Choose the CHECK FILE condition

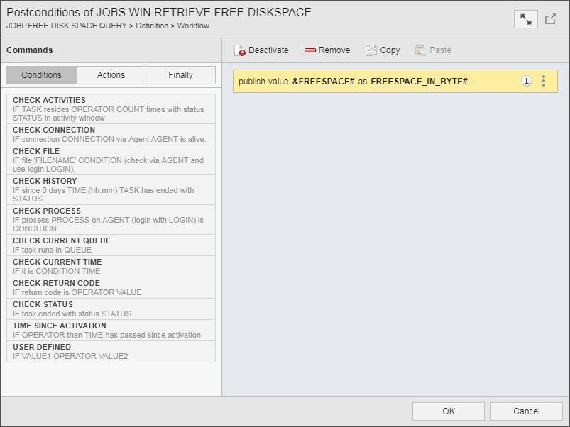click(x=110, y=160)
